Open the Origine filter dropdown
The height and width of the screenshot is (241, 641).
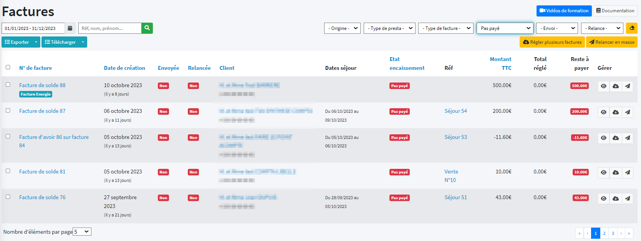342,28
